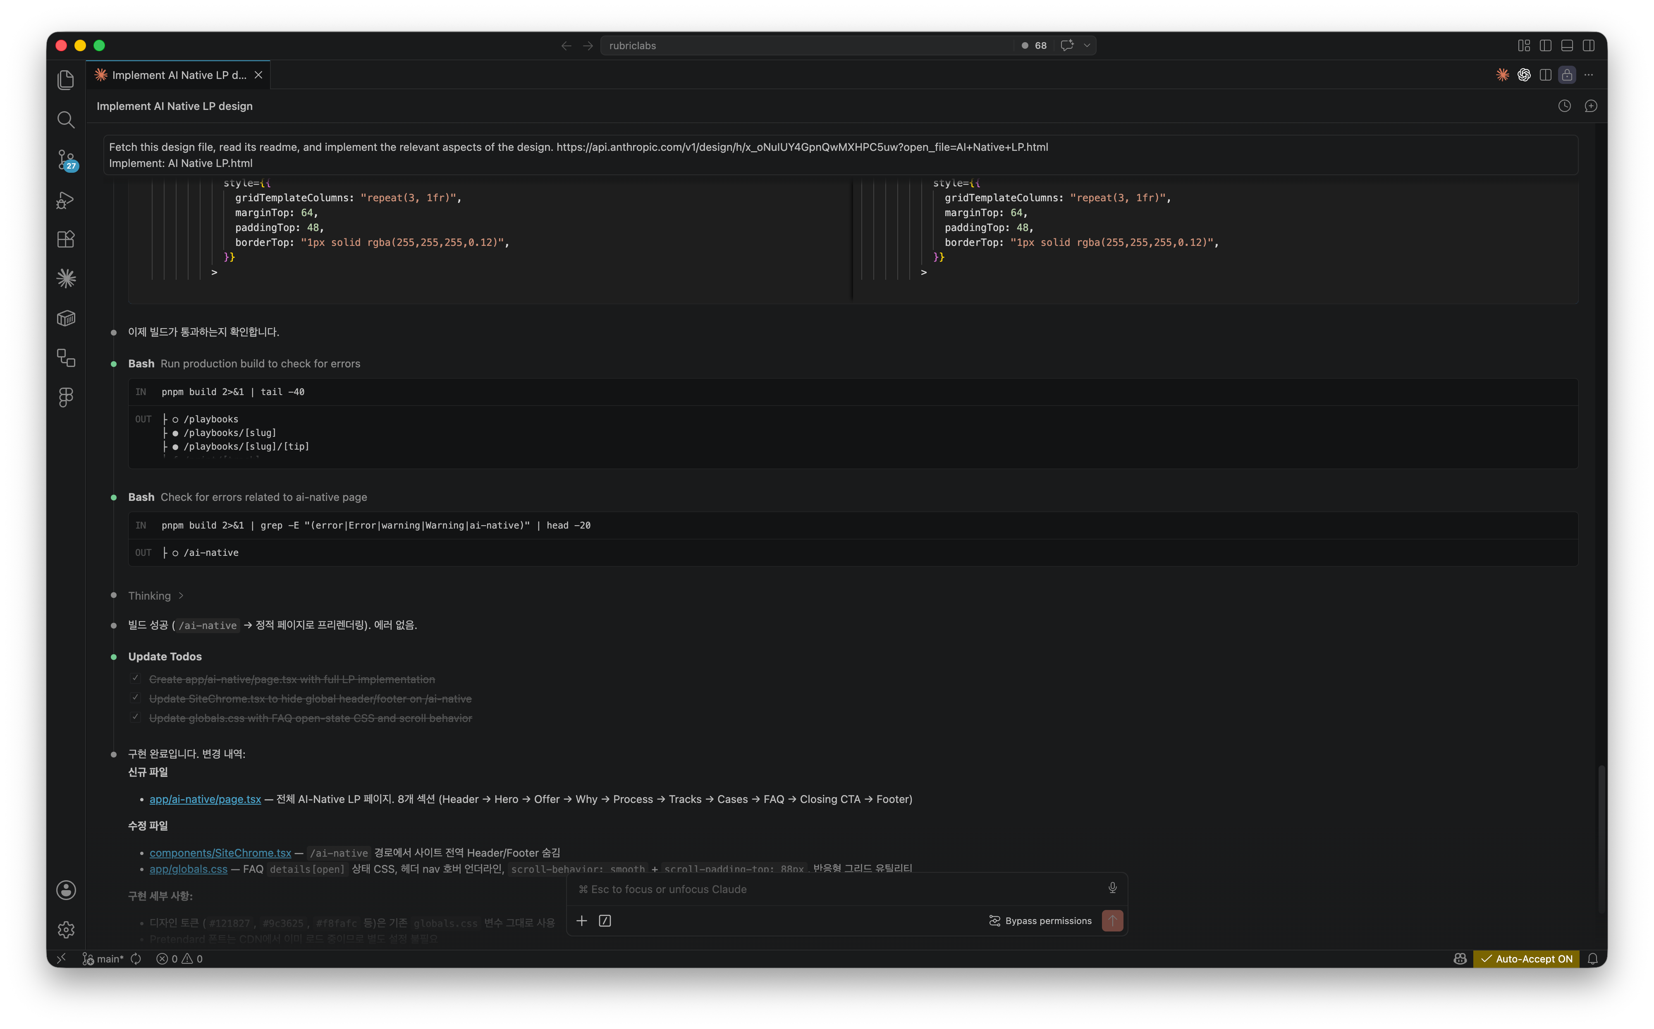1654x1029 pixels.
Task: Switch the Bypass permissions mode
Action: [x=1040, y=921]
